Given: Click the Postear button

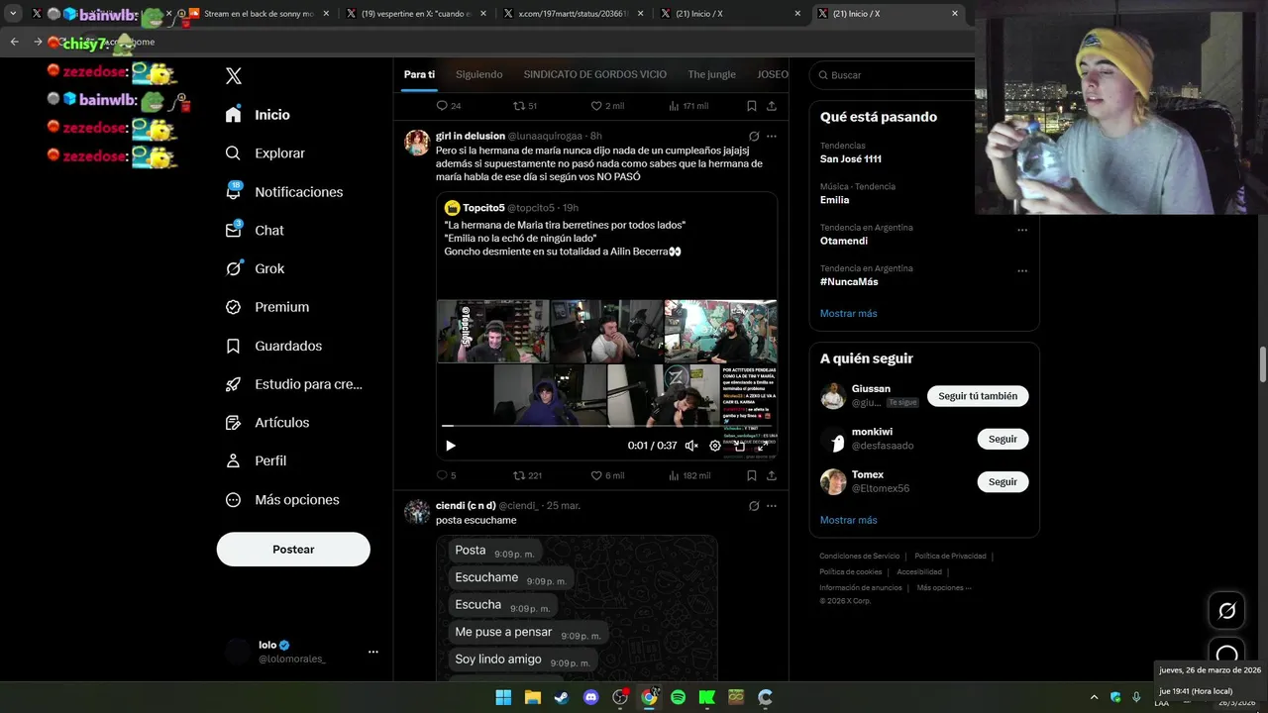Looking at the screenshot, I should pos(293,550).
